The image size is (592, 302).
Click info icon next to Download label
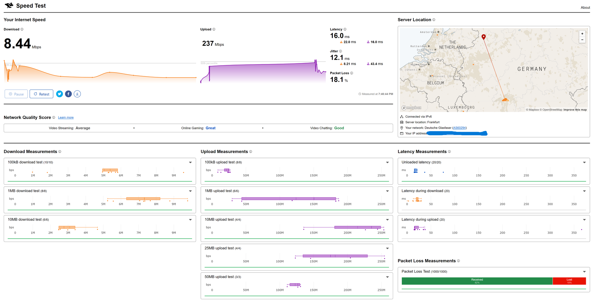[x=22, y=29]
